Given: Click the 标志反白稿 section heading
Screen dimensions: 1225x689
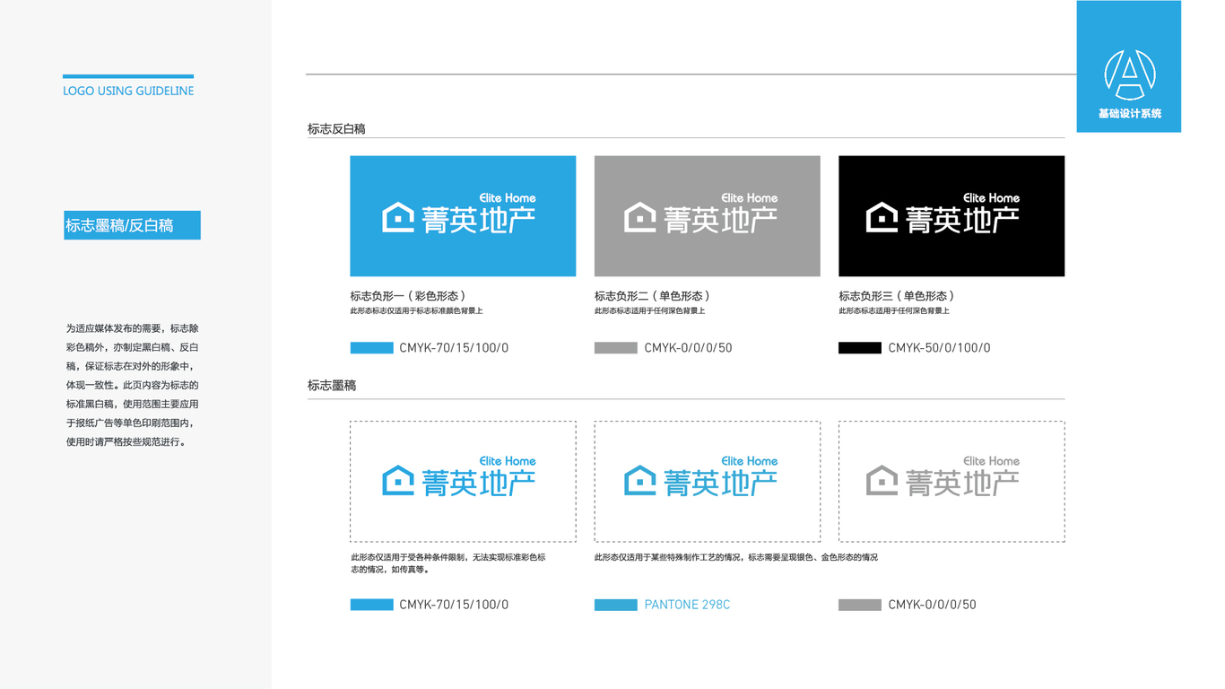Looking at the screenshot, I should pyautogui.click(x=336, y=129).
